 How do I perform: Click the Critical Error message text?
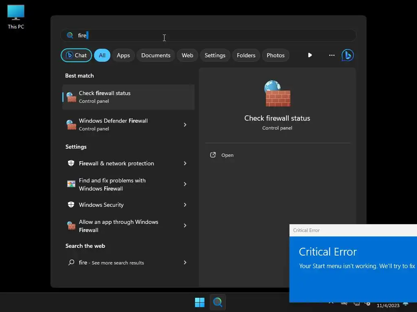point(357,266)
